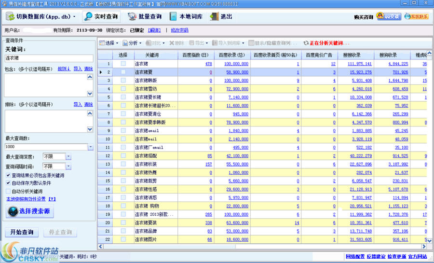The height and width of the screenshot is (263, 434).
Task: Sort by 百度竞价广告 column header
Action: click(319, 55)
